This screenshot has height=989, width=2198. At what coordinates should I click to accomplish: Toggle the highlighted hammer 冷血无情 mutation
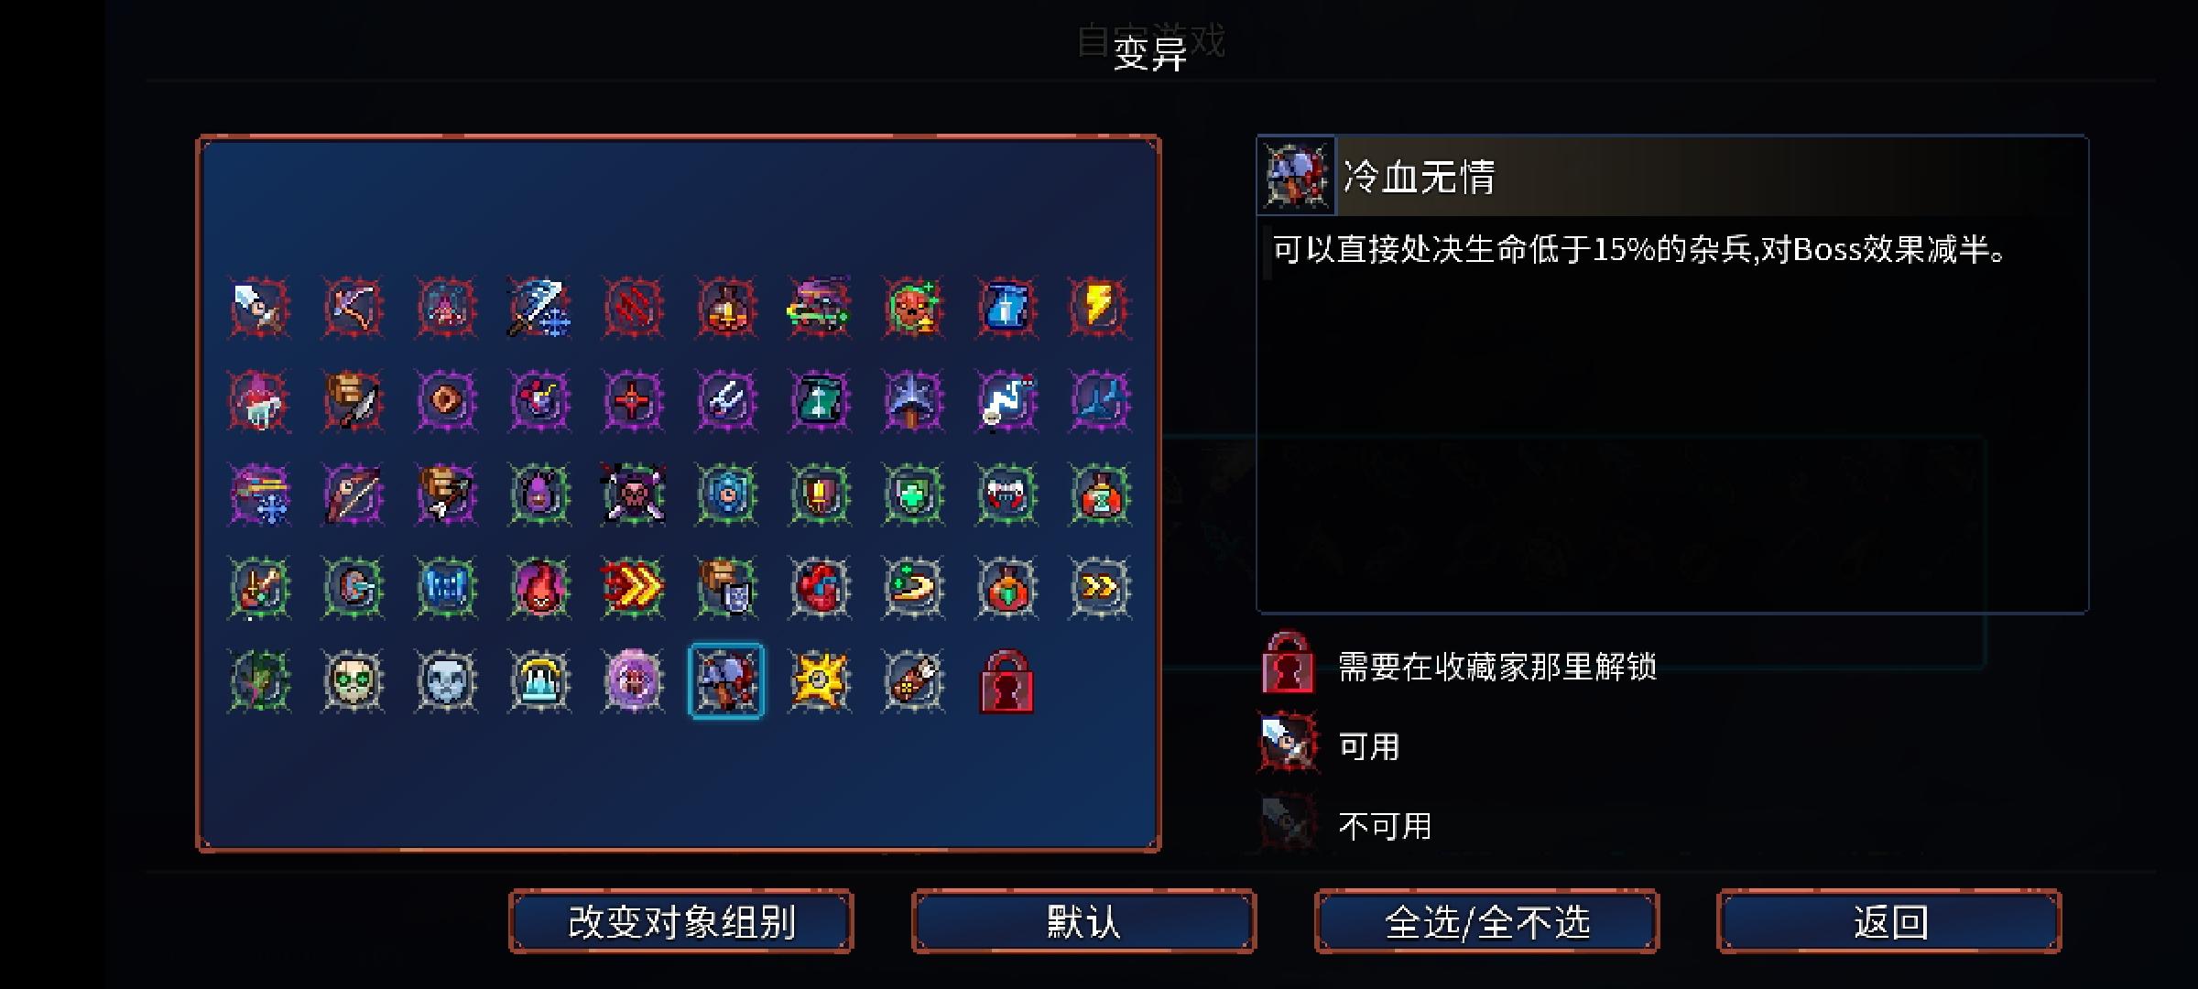pyautogui.click(x=726, y=680)
